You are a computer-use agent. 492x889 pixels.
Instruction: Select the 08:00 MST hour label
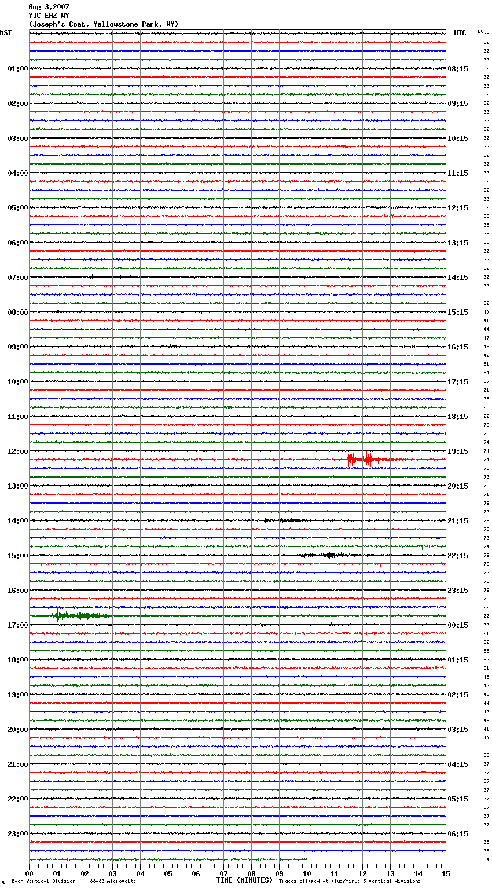pyautogui.click(x=18, y=312)
